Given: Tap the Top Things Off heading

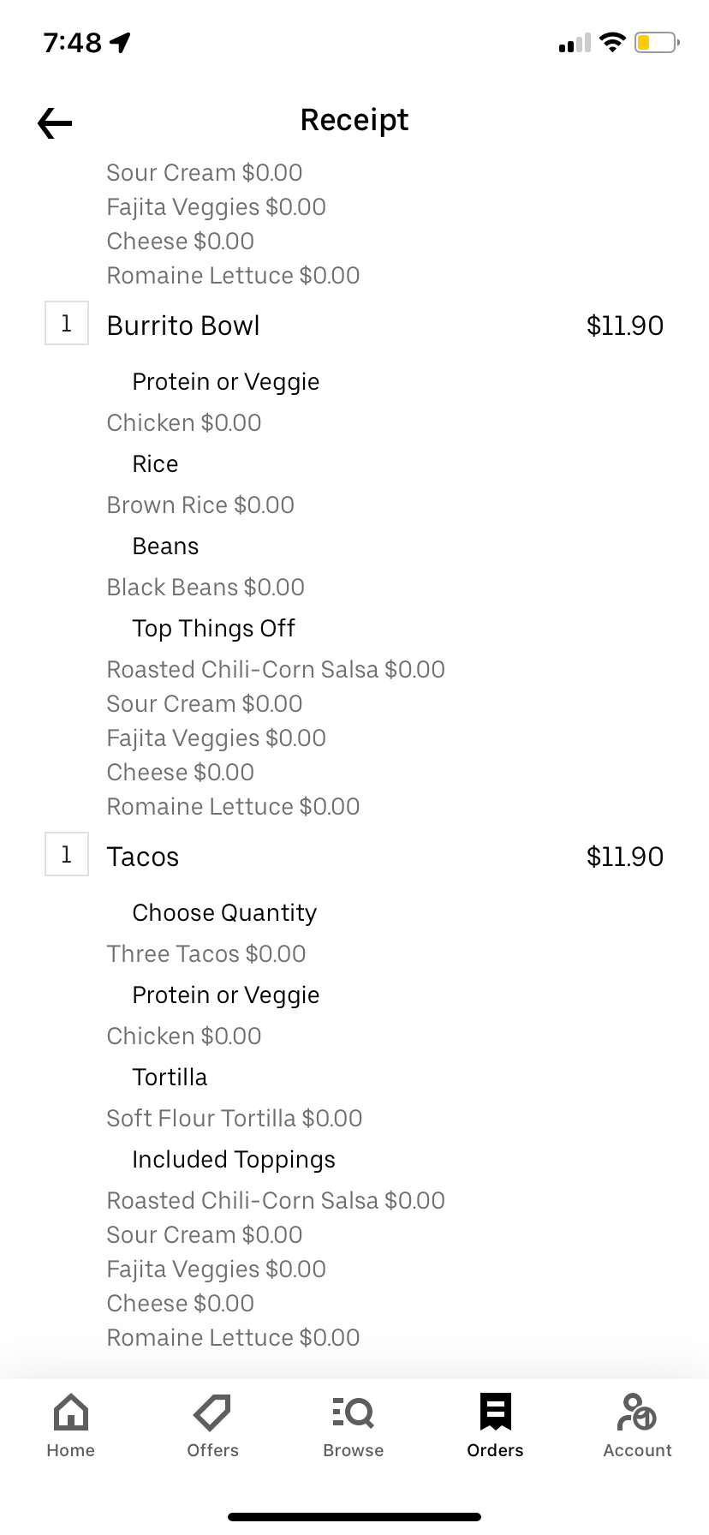Looking at the screenshot, I should click(x=213, y=629).
